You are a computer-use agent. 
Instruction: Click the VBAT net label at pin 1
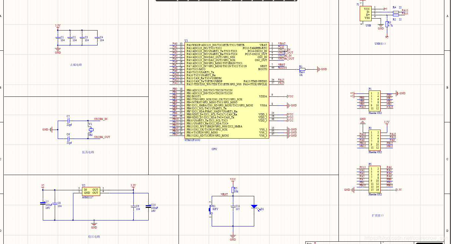pyautogui.click(x=282, y=43)
